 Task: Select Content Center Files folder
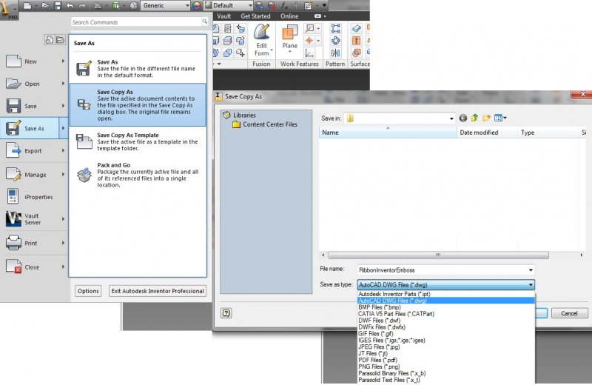coord(269,124)
